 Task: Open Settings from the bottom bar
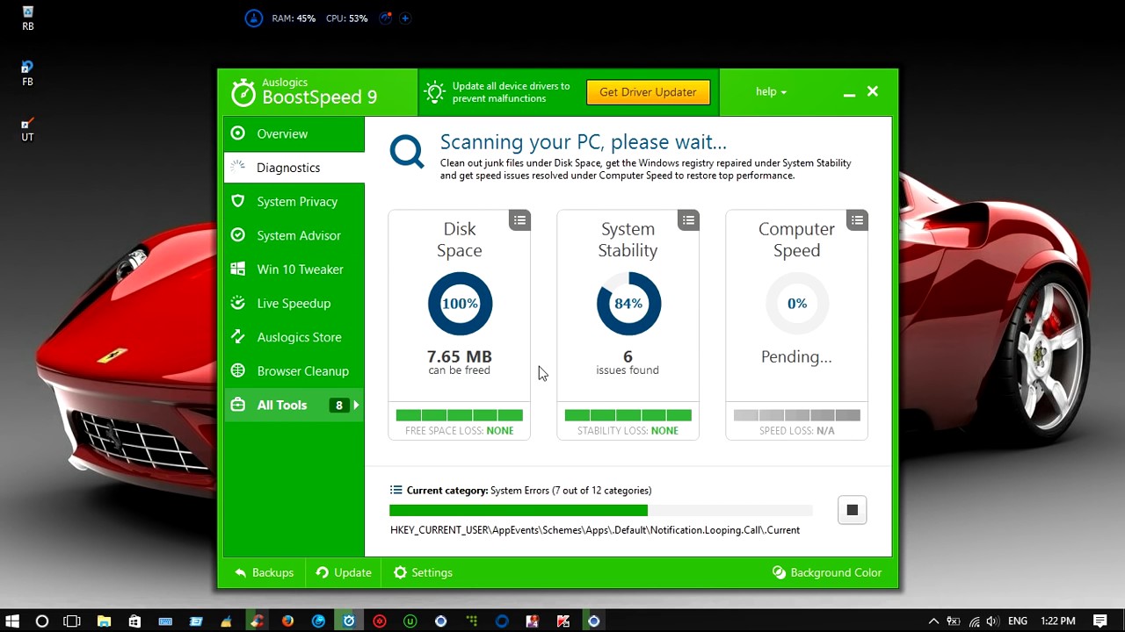pos(423,572)
